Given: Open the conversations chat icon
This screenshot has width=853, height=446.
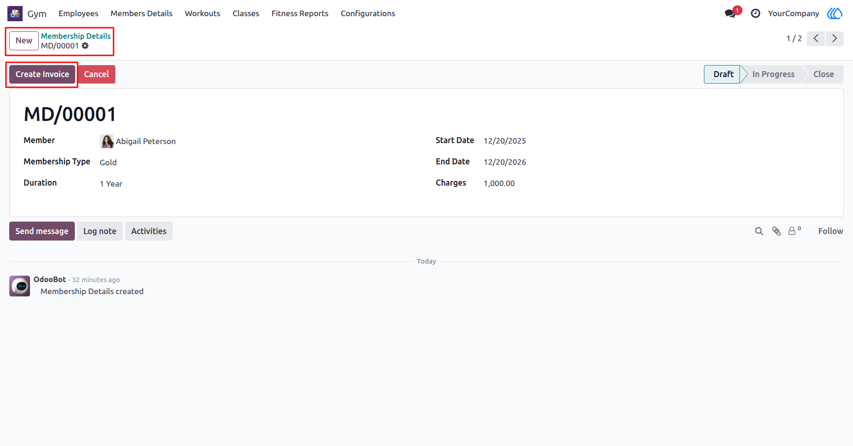Looking at the screenshot, I should pyautogui.click(x=730, y=13).
